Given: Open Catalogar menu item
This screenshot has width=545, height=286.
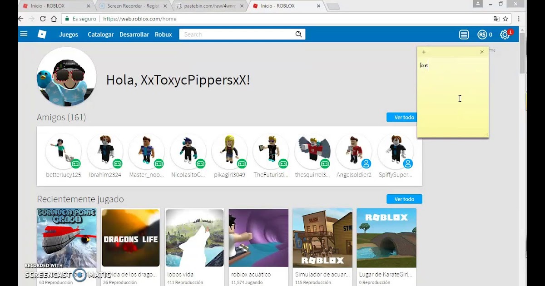Looking at the screenshot, I should coord(101,35).
